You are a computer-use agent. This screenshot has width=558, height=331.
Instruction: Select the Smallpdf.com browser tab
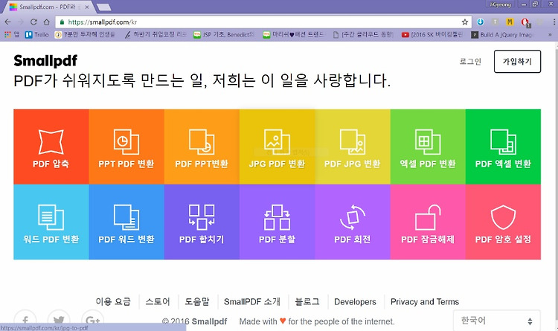tap(48, 7)
